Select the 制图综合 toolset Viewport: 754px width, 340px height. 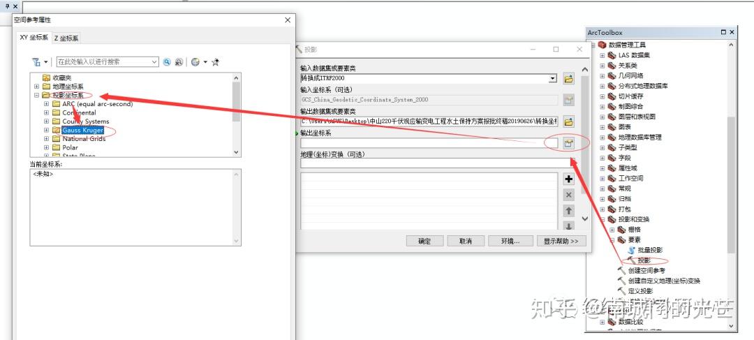630,106
